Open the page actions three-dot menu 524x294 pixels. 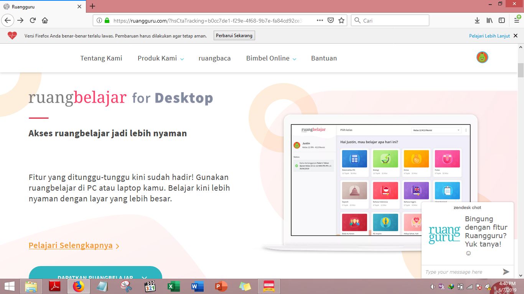pos(320,21)
